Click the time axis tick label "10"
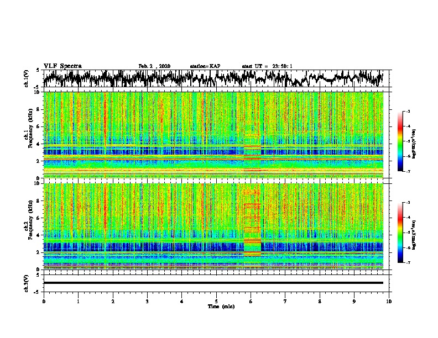Image resolution: width=438 pixels, height=338 pixels. (389, 302)
